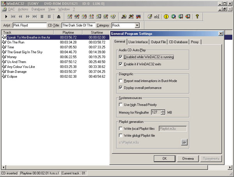Viewport: 234px width, 177px height.
Task: Select the track 'Brain Damage'
Action: [17, 72]
